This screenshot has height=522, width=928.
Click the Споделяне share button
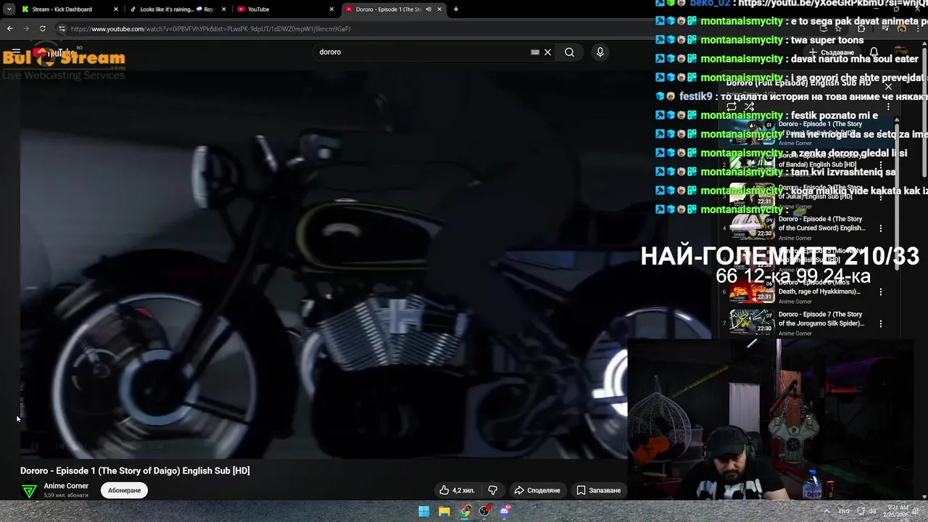[537, 490]
